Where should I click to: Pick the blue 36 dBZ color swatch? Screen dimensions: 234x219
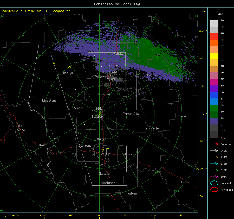tap(214, 95)
